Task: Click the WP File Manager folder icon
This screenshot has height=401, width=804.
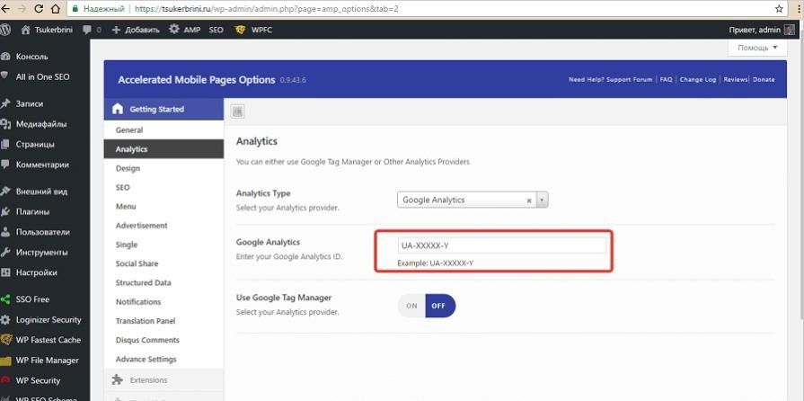Action: tap(5, 361)
